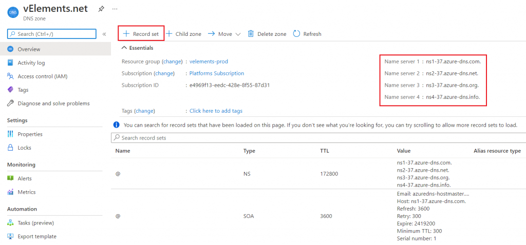Open the more options ellipsis menu

coord(115,9)
